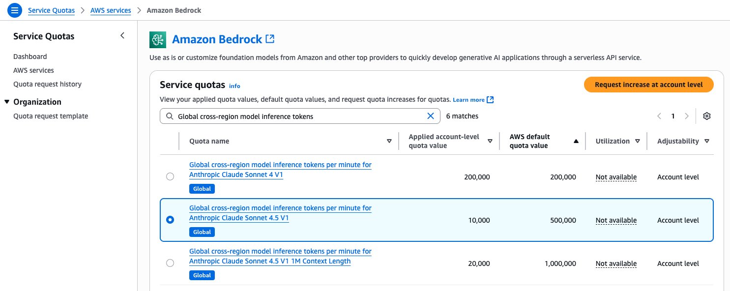Click into the quota search input field
This screenshot has height=291, width=730.
295,116
